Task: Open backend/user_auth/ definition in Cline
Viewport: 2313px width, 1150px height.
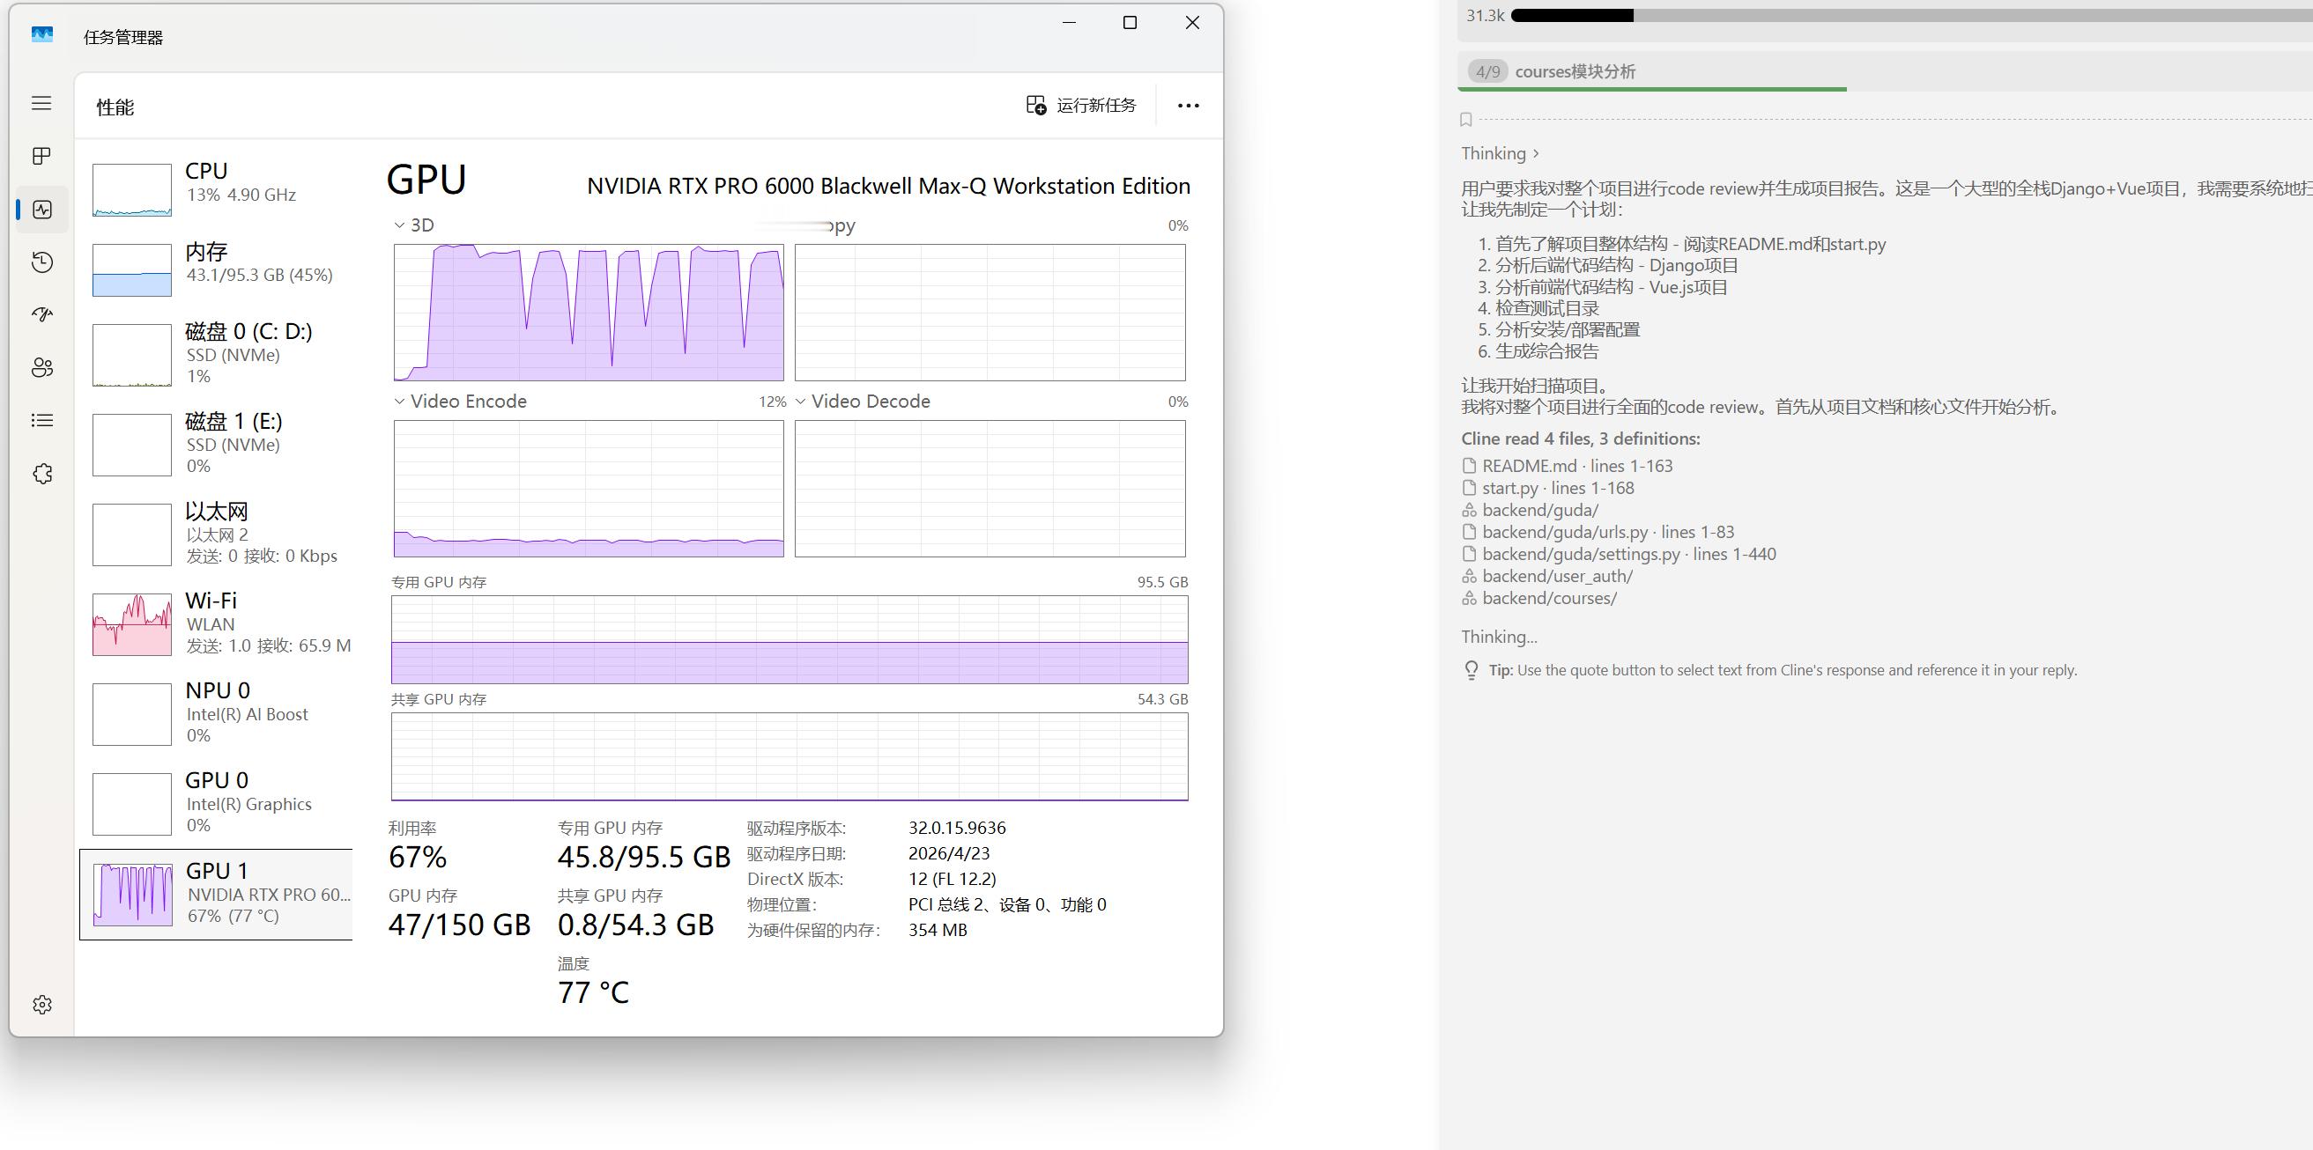Action: (x=1547, y=576)
